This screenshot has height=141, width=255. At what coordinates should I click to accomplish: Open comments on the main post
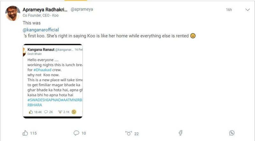tap(76, 133)
